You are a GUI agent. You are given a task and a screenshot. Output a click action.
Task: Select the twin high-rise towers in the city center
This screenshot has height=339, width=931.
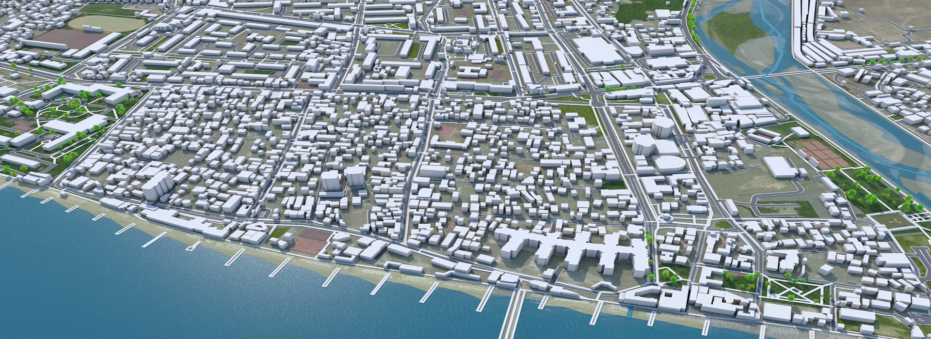click(x=343, y=178)
